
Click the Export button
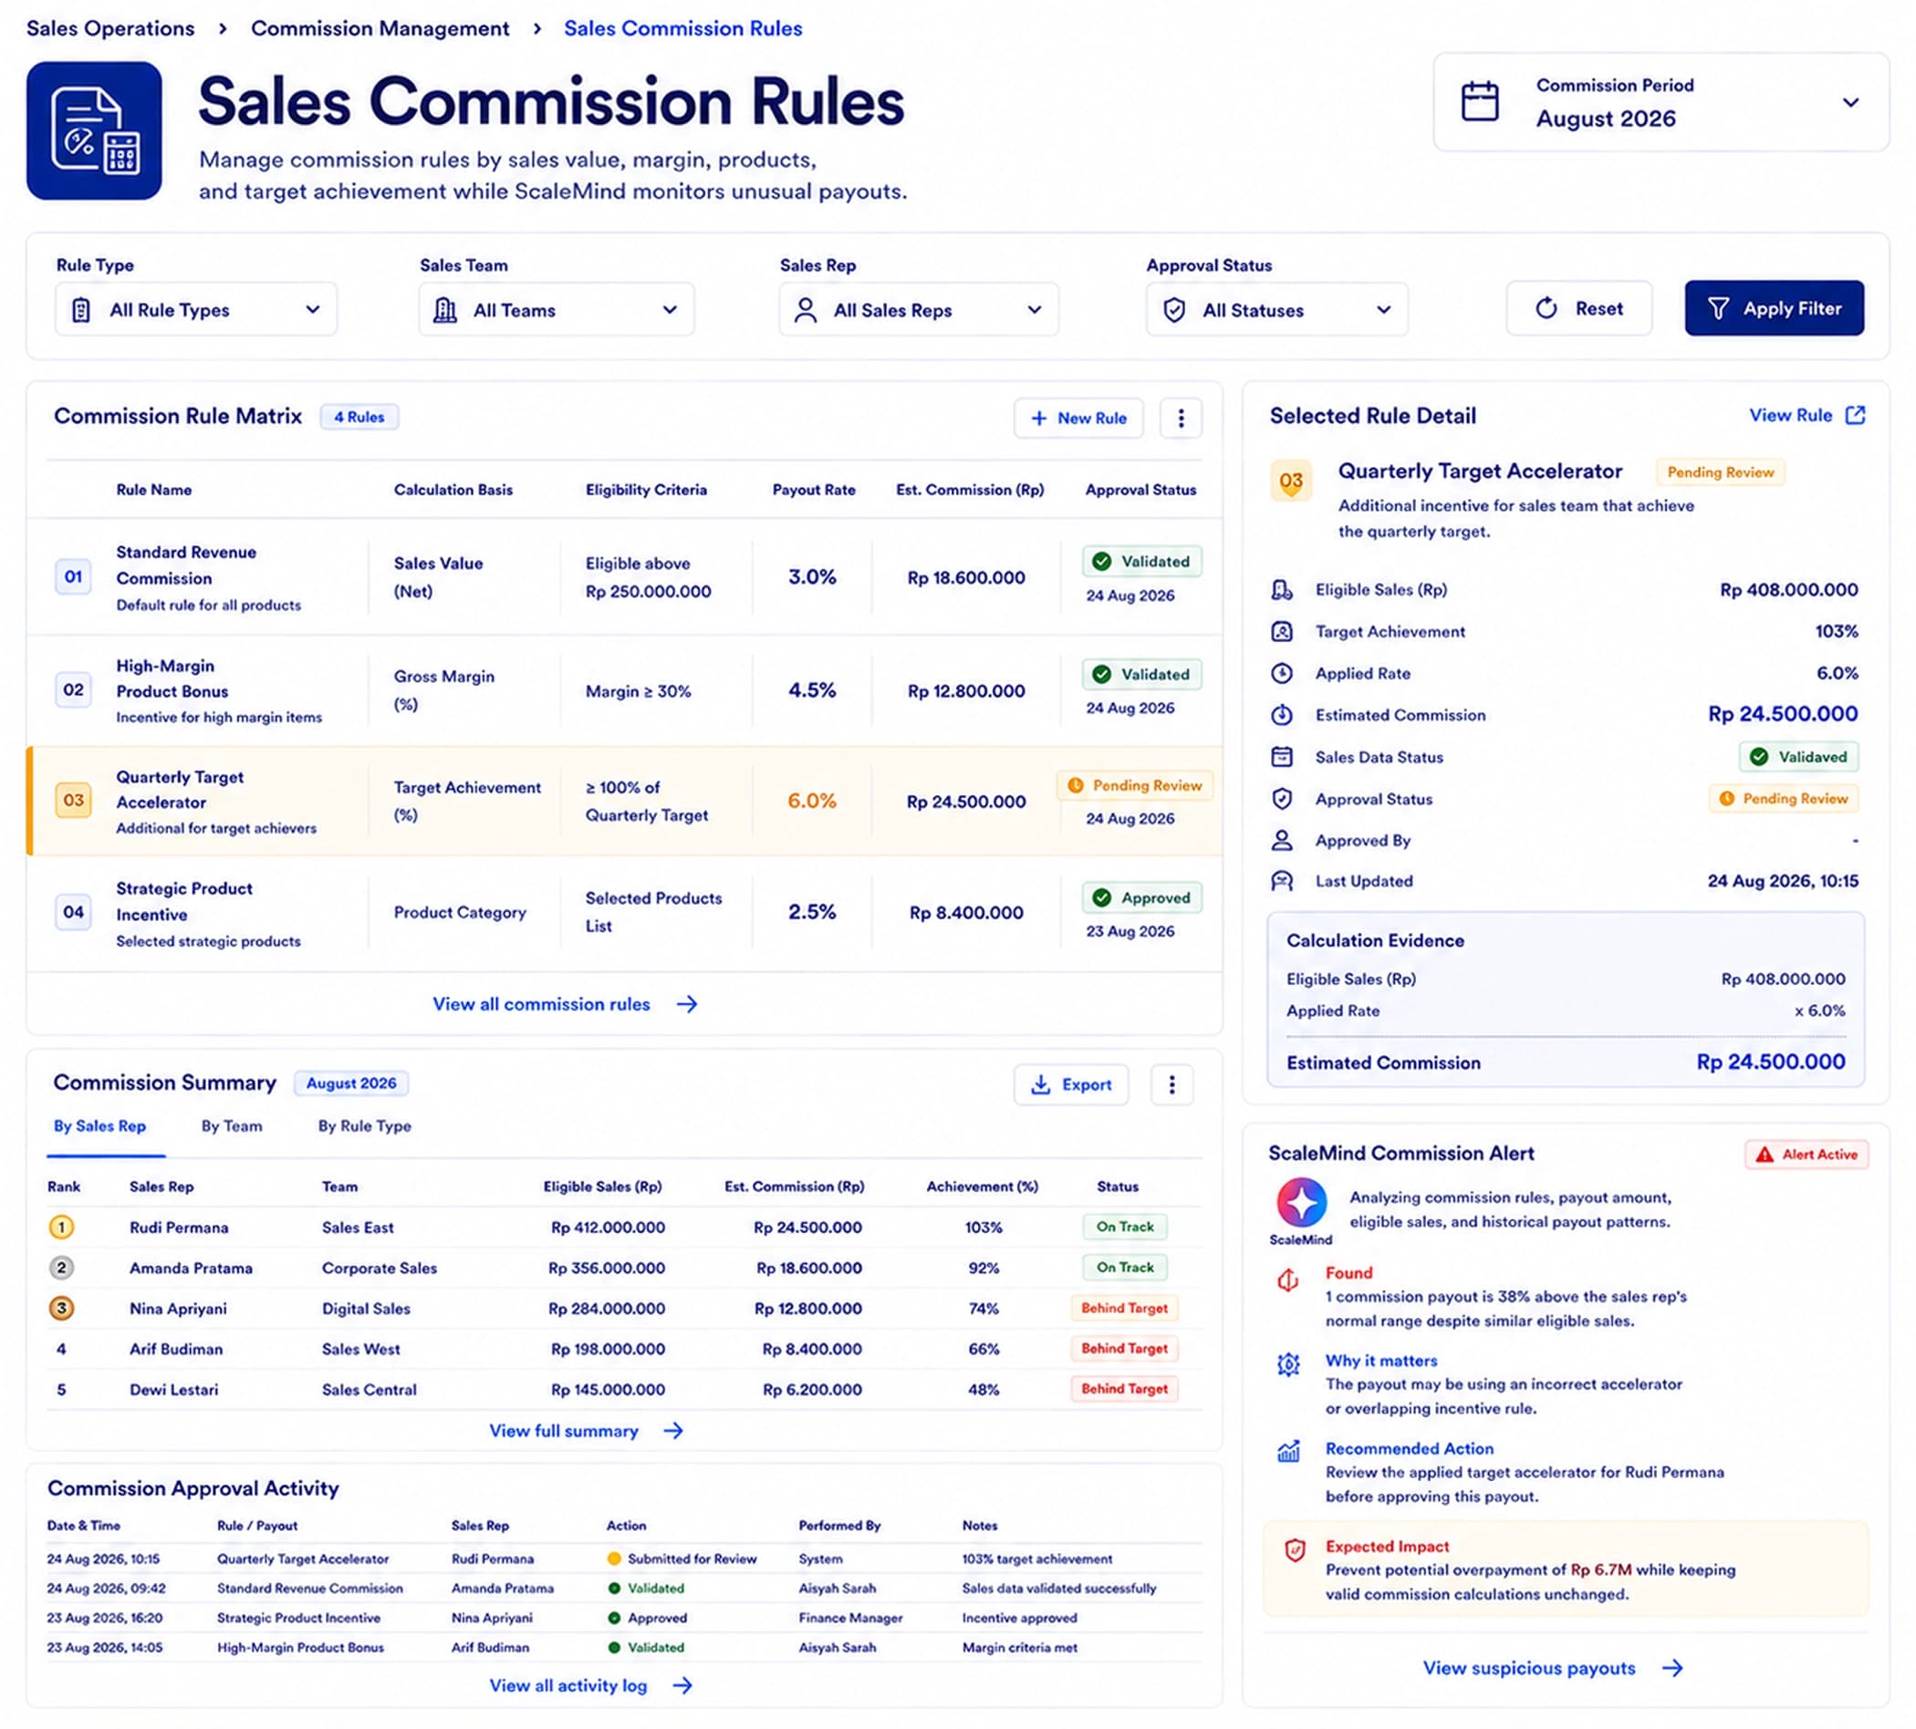coord(1071,1084)
